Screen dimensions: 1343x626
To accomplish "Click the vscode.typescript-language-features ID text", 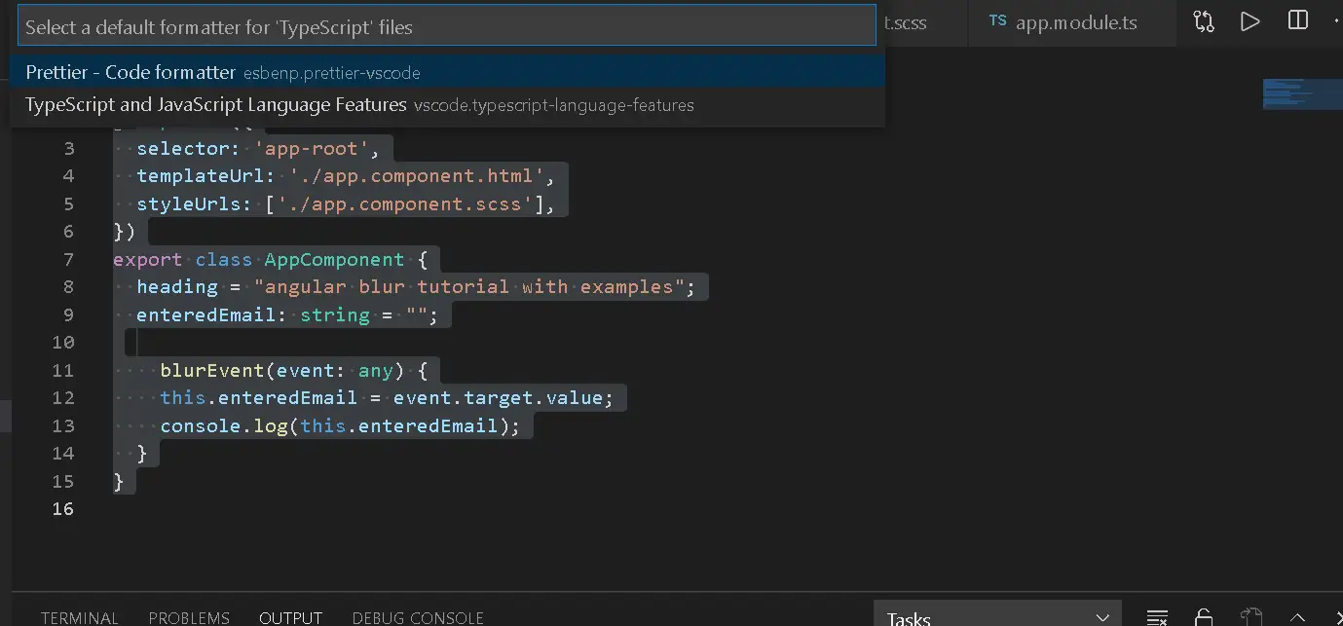I will tap(553, 105).
